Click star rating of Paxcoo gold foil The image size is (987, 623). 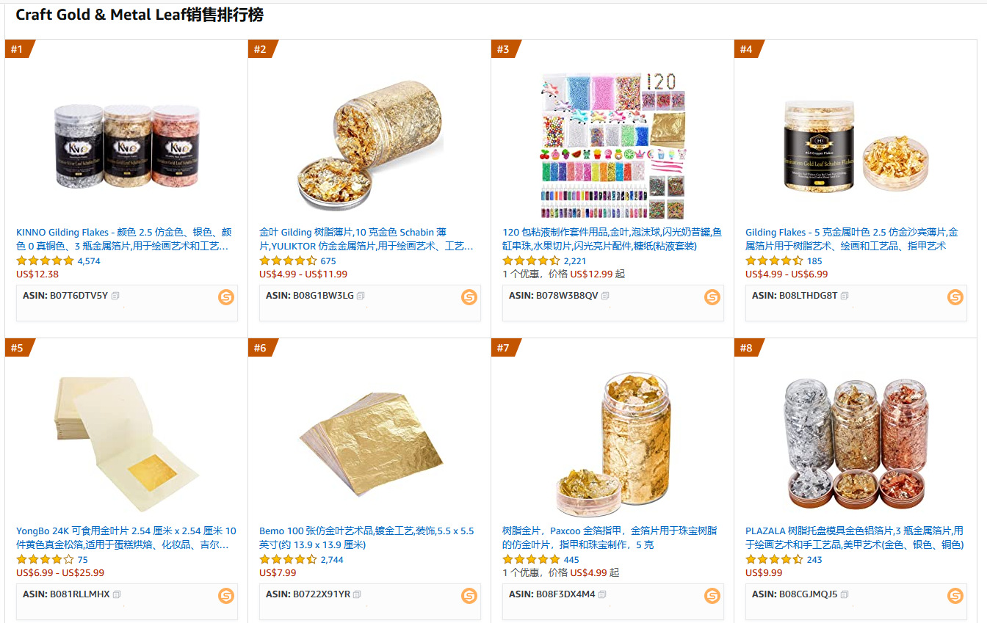tap(531, 560)
